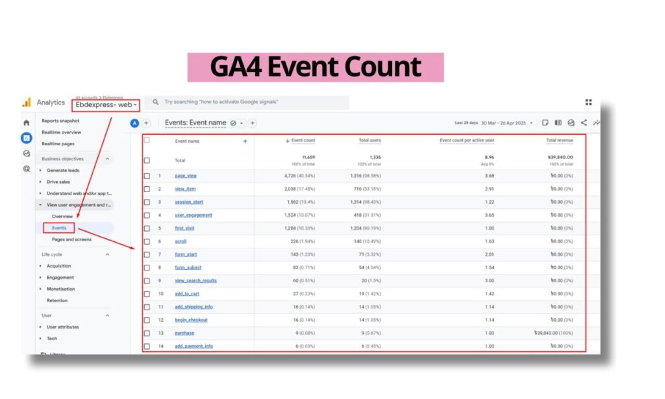665x399 pixels.
Task: Open the Home icon in left rail
Action: coord(27,123)
